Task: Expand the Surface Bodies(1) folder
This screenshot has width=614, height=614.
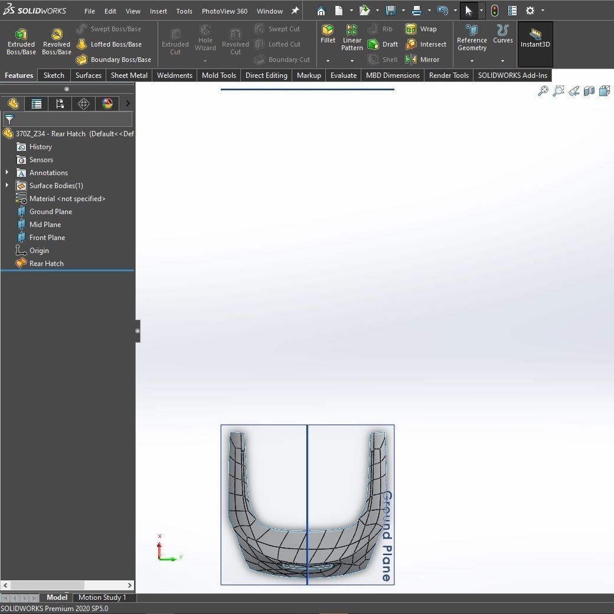Action: tap(7, 185)
